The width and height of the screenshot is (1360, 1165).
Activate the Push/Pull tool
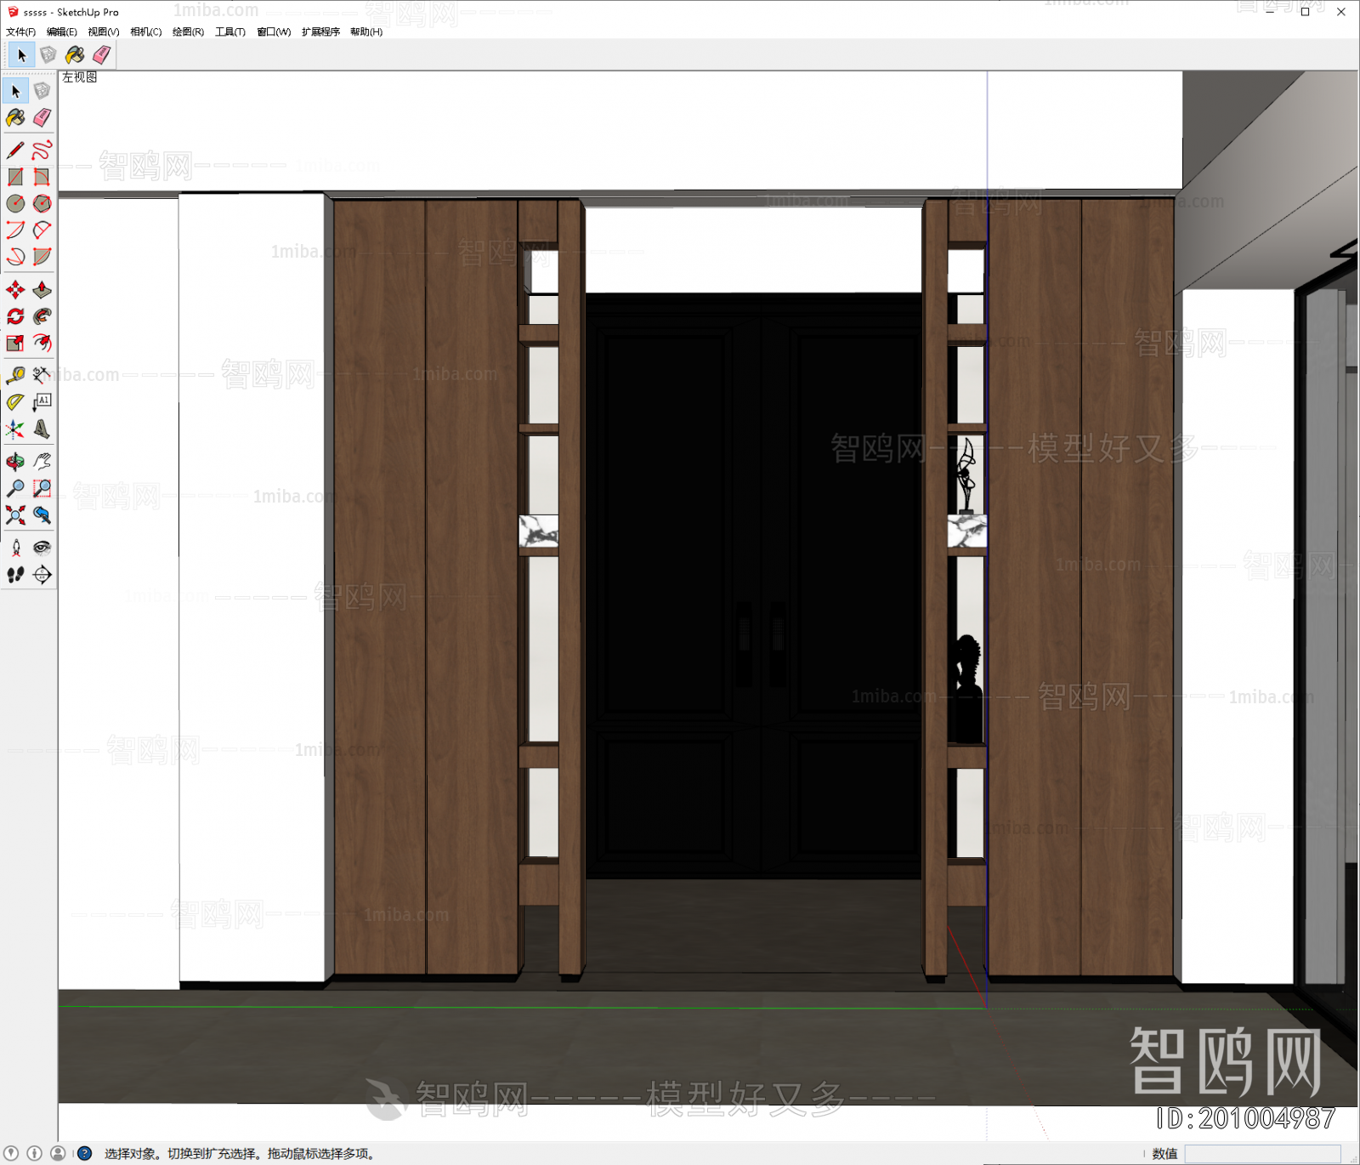[42, 290]
